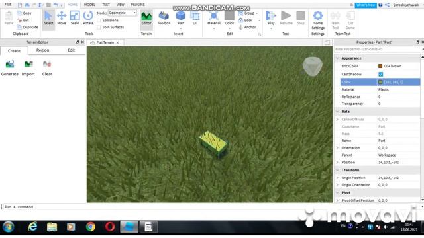424x238 pixels.
Task: Activate the Move tool
Action: (x=62, y=18)
